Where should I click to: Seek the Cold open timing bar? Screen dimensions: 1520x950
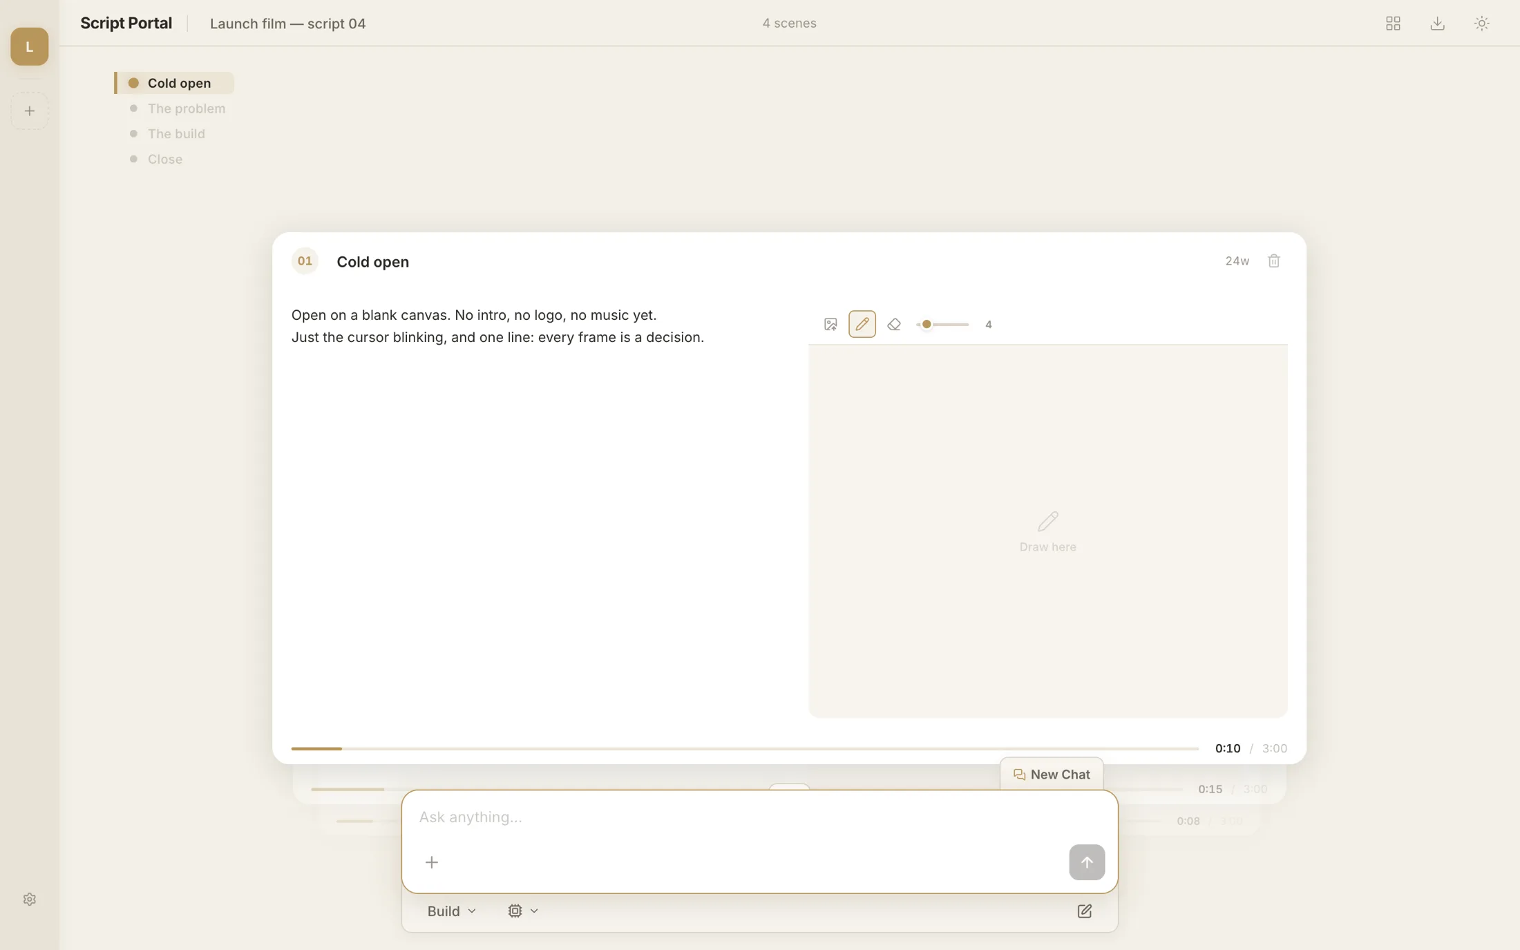point(745,748)
